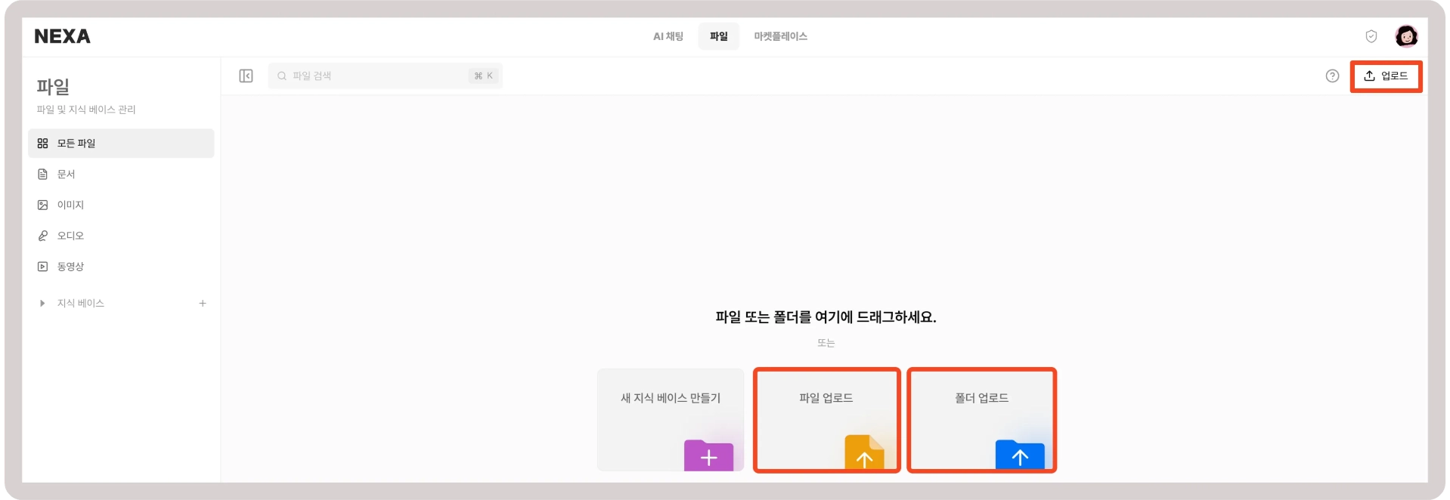
Task: Click 새 지식 베이스 만들기 card
Action: point(671,420)
